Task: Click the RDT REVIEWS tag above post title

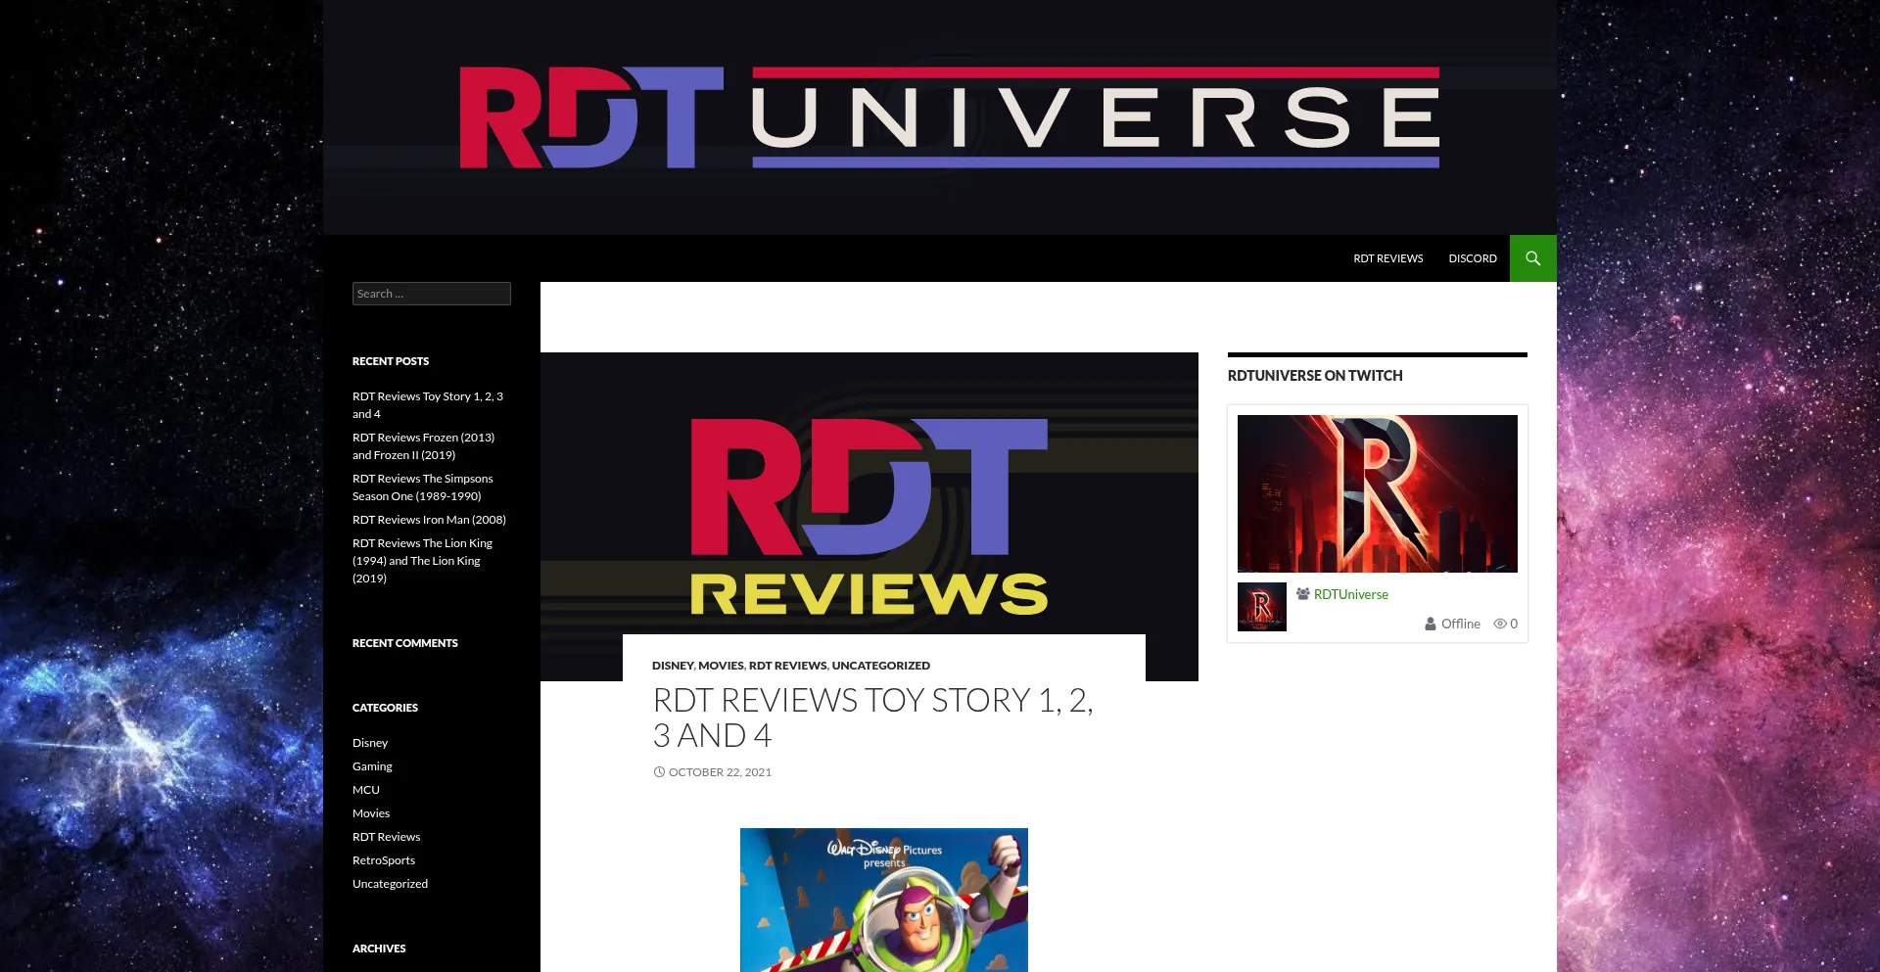Action: tap(787, 666)
